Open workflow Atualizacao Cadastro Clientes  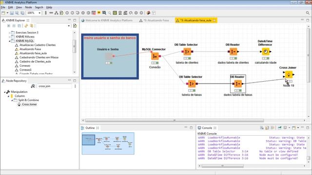coord(38,45)
